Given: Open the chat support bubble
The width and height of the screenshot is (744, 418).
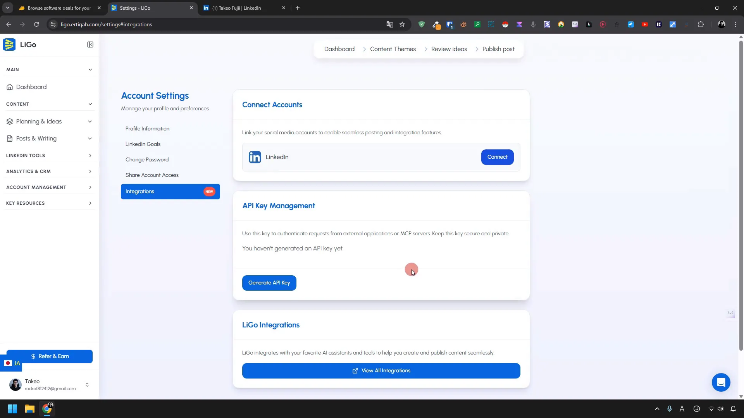Looking at the screenshot, I should pos(721,382).
